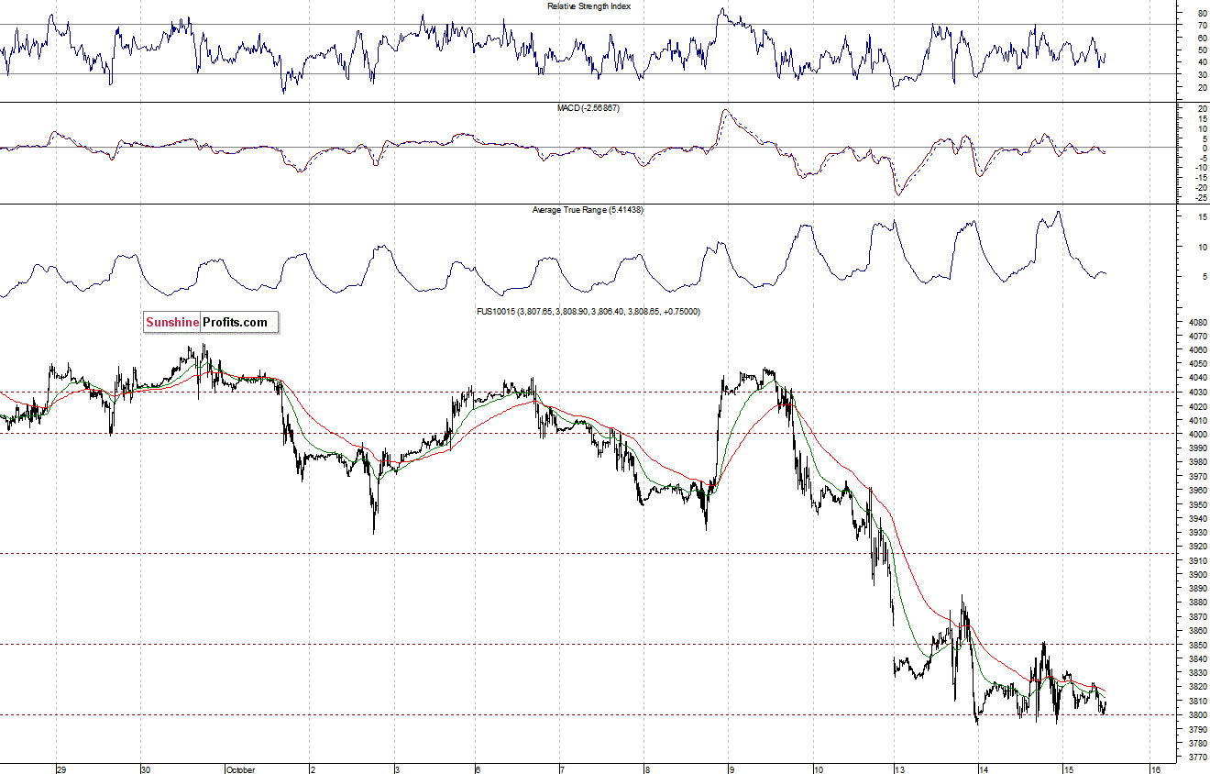Click the 4060 price axis value
The height and width of the screenshot is (774, 1210).
pos(1196,350)
